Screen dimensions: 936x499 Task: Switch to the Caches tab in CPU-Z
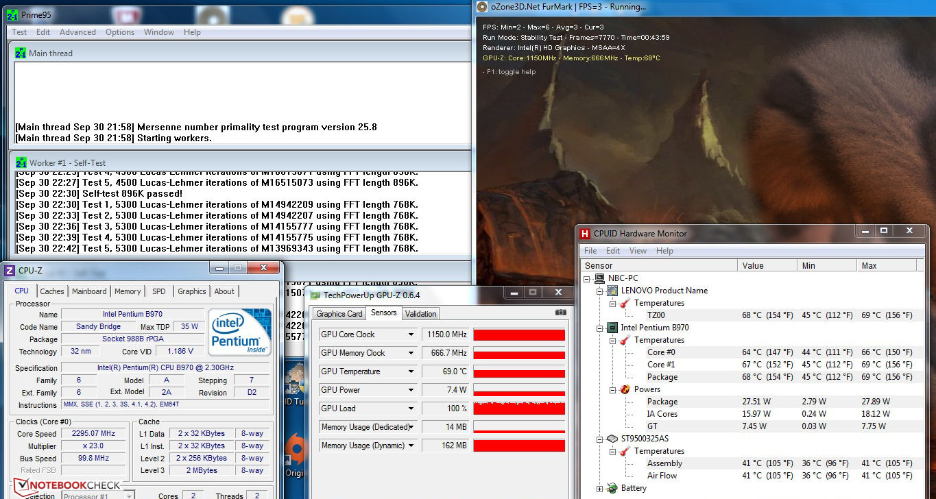click(x=52, y=291)
